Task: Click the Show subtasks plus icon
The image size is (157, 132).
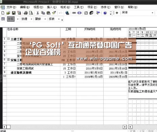Action: click(117, 13)
